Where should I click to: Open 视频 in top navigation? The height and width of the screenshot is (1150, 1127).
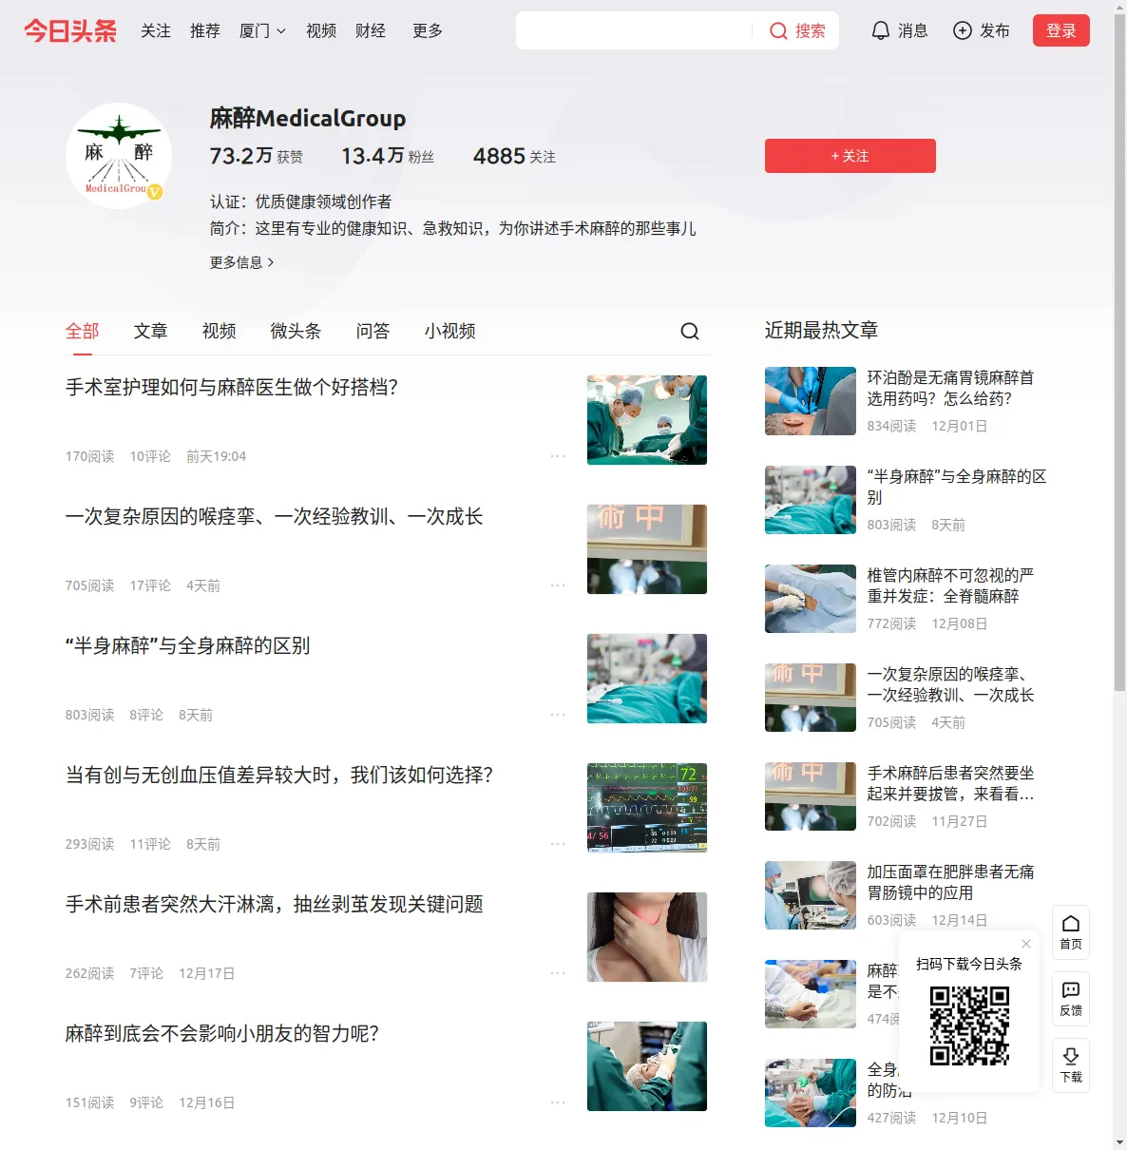pyautogui.click(x=321, y=31)
